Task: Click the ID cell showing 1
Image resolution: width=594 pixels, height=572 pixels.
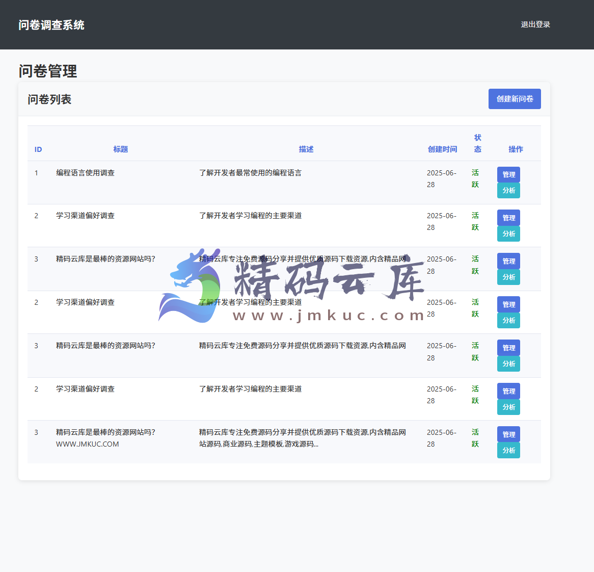Action: (x=36, y=173)
